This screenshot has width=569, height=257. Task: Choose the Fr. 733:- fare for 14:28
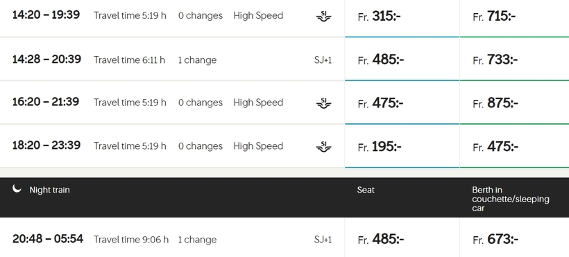514,59
